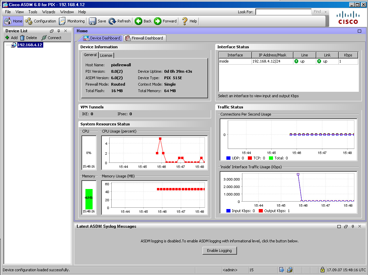The height and width of the screenshot is (275, 368).
Task: Add a device to Device List
Action: 11,38
